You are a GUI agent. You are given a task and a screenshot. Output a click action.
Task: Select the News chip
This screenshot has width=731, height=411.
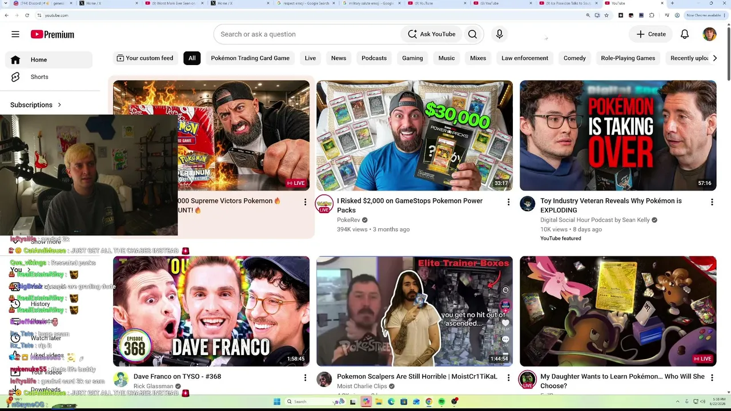[339, 58]
